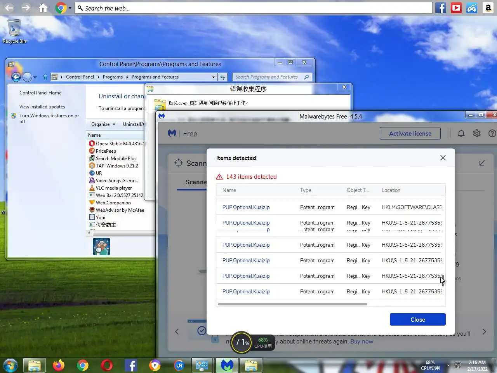Open Facebook icon on the taskbar
Screen dimensions: 497x373
(x=131, y=365)
